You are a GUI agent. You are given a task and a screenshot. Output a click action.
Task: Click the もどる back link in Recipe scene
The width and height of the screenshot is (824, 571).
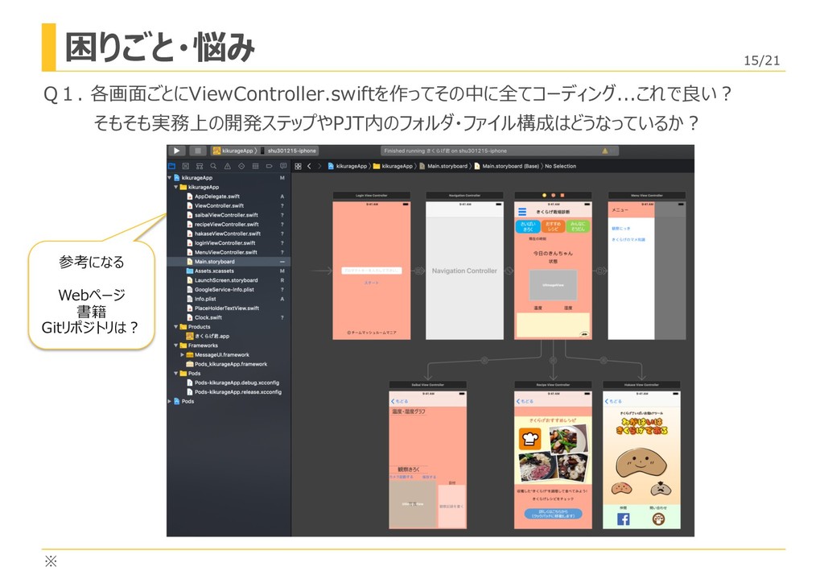525,401
